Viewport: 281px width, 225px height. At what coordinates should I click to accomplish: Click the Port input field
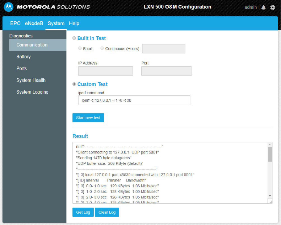167,71
